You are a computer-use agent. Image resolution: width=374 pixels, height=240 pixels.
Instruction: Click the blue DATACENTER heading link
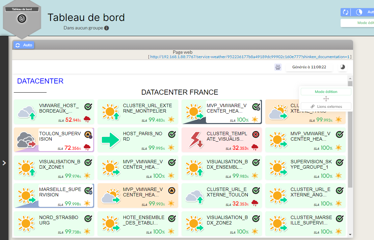40,81
